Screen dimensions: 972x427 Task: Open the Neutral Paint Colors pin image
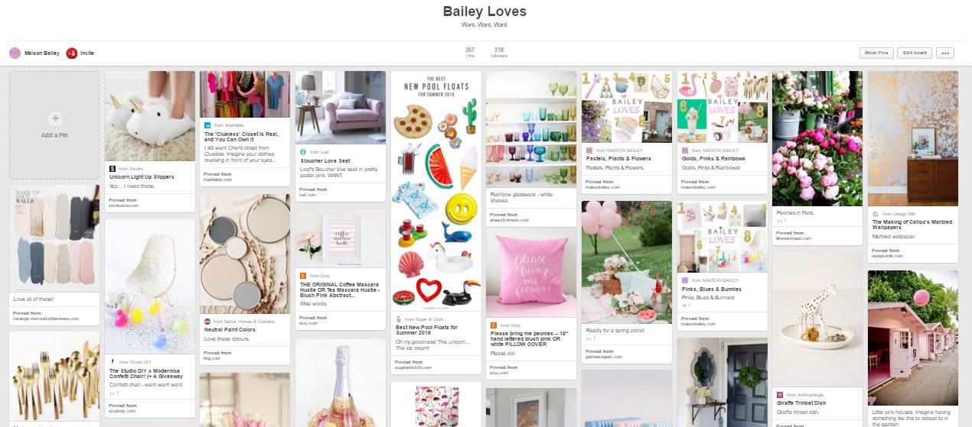tap(245, 254)
